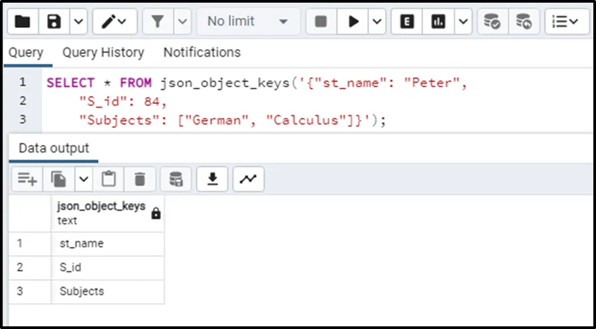Select the Data output tab
The width and height of the screenshot is (596, 329).
(x=53, y=148)
